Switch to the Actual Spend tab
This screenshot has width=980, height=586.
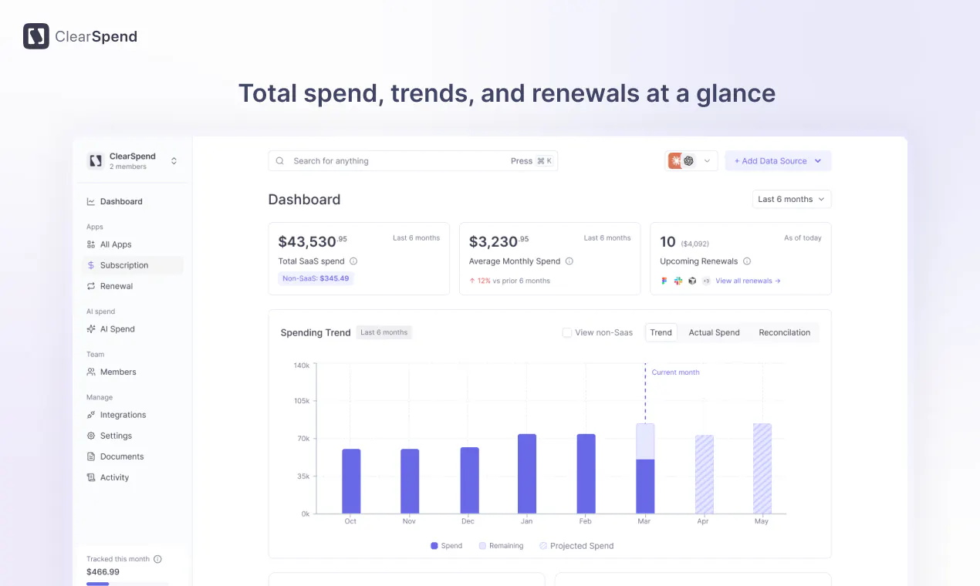tap(714, 332)
